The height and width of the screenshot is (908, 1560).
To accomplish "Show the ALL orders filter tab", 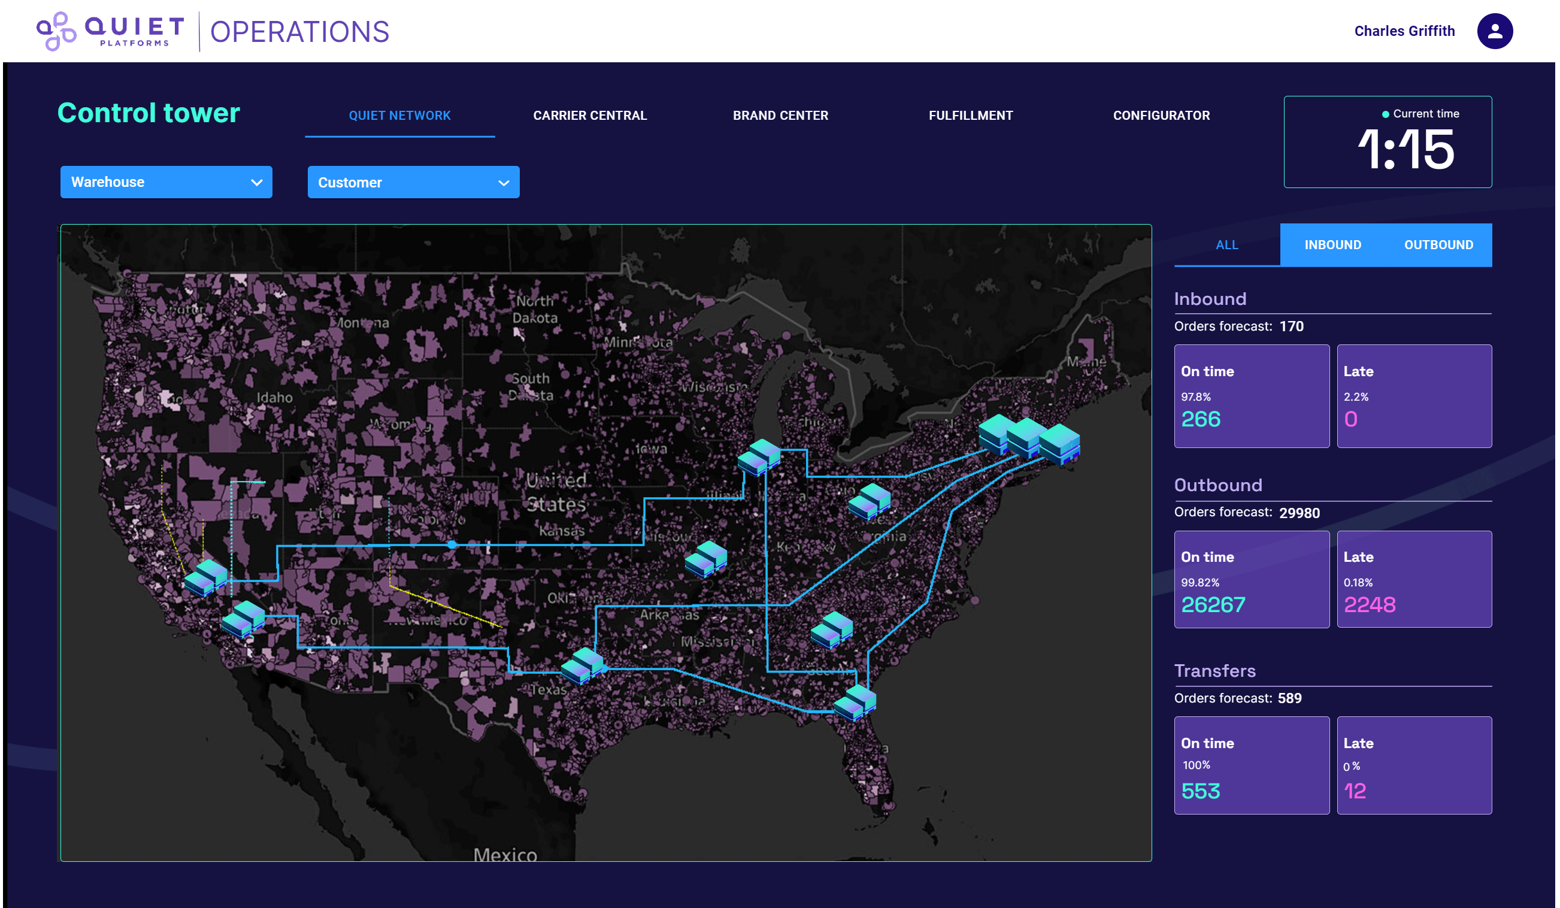I will (1227, 245).
